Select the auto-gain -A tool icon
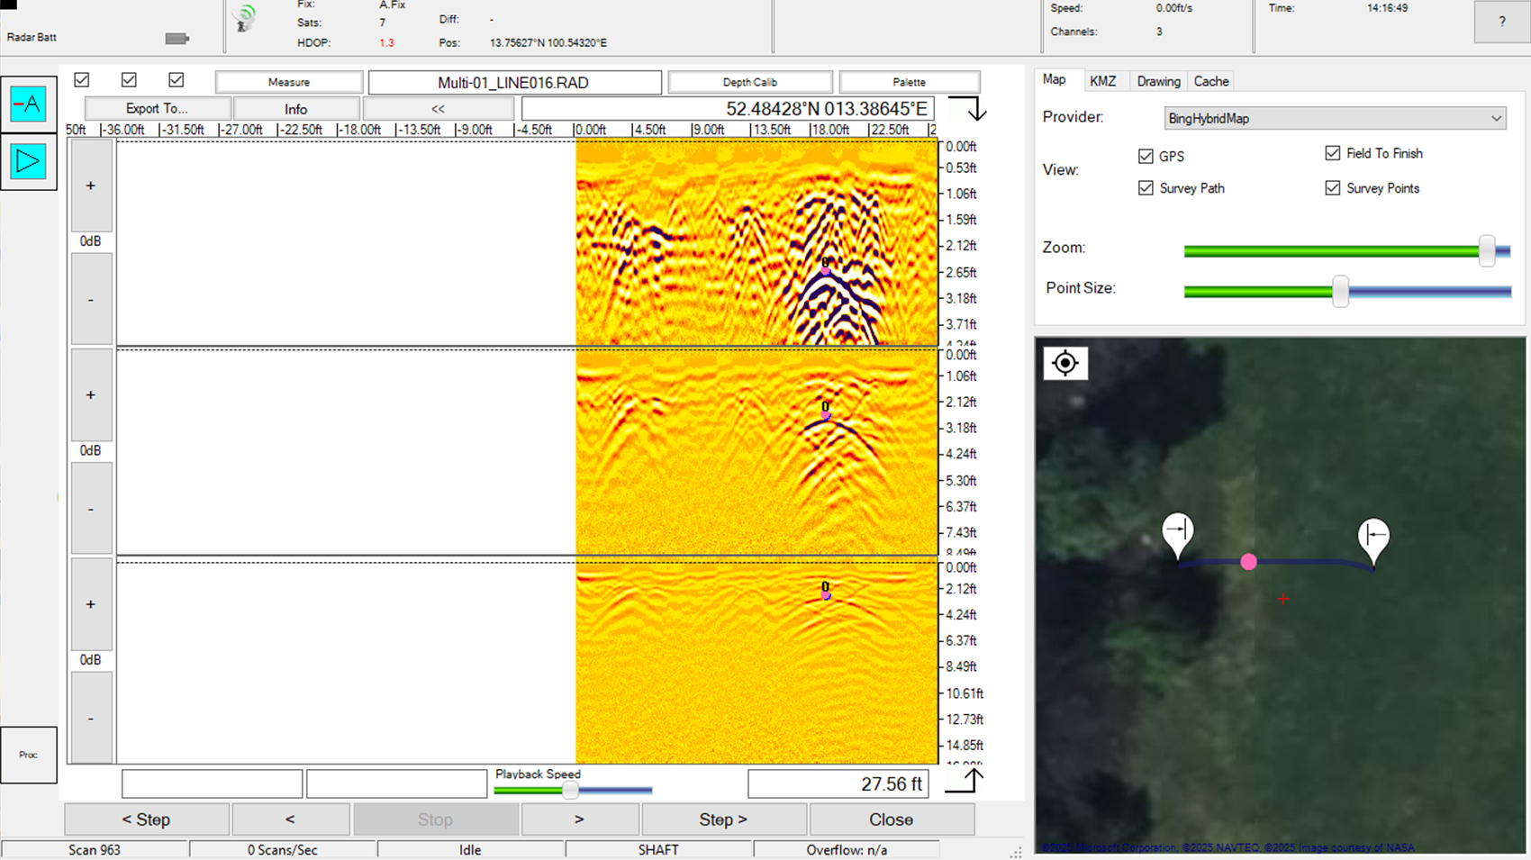Viewport: 1531px width, 860px height. 28,102
